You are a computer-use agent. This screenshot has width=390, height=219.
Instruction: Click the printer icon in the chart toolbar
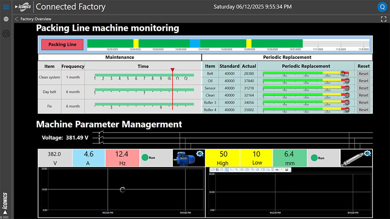pyautogui.click(x=277, y=170)
